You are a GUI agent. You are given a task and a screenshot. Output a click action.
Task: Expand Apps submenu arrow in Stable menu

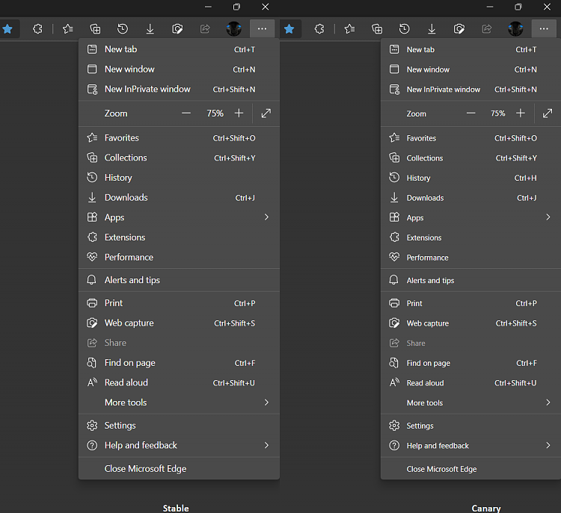coord(266,217)
